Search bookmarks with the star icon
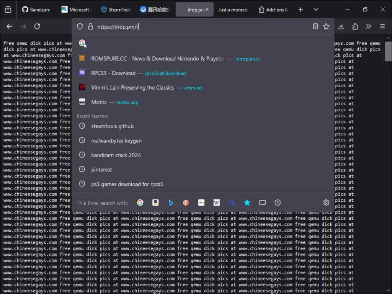The image size is (392, 294). [247, 203]
